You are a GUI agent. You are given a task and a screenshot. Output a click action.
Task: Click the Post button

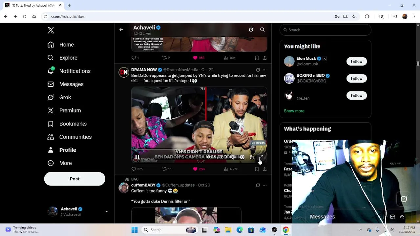click(x=74, y=179)
